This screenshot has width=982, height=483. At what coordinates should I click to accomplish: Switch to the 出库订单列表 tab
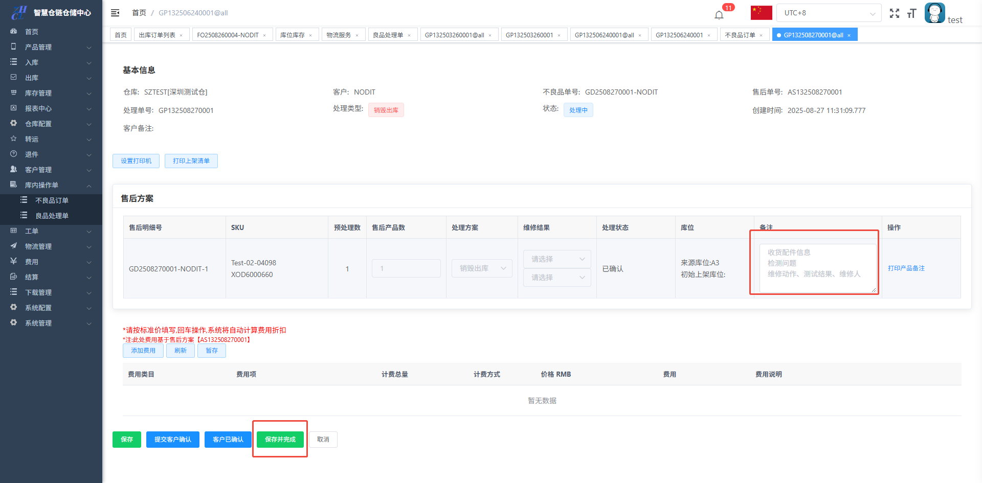pyautogui.click(x=157, y=35)
